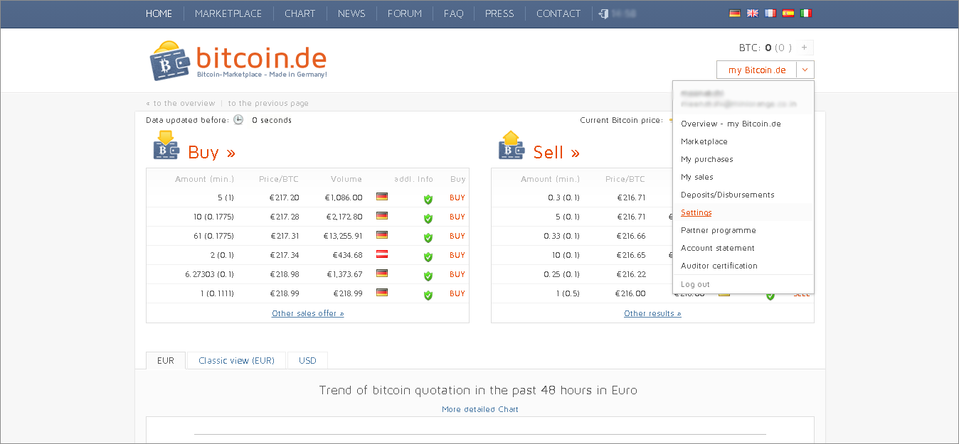Click the Buy wallet icon
This screenshot has width=959, height=444.
point(166,145)
